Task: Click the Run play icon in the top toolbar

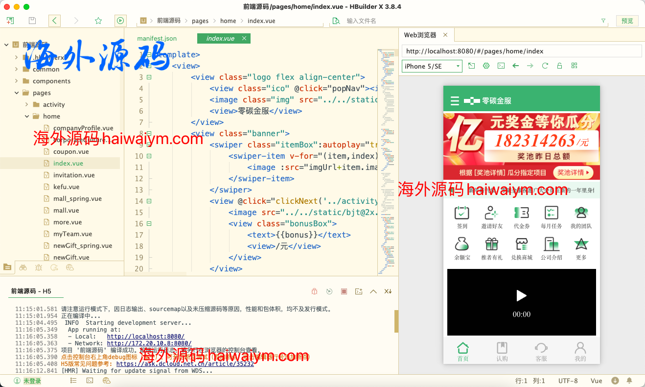Action: tap(120, 21)
